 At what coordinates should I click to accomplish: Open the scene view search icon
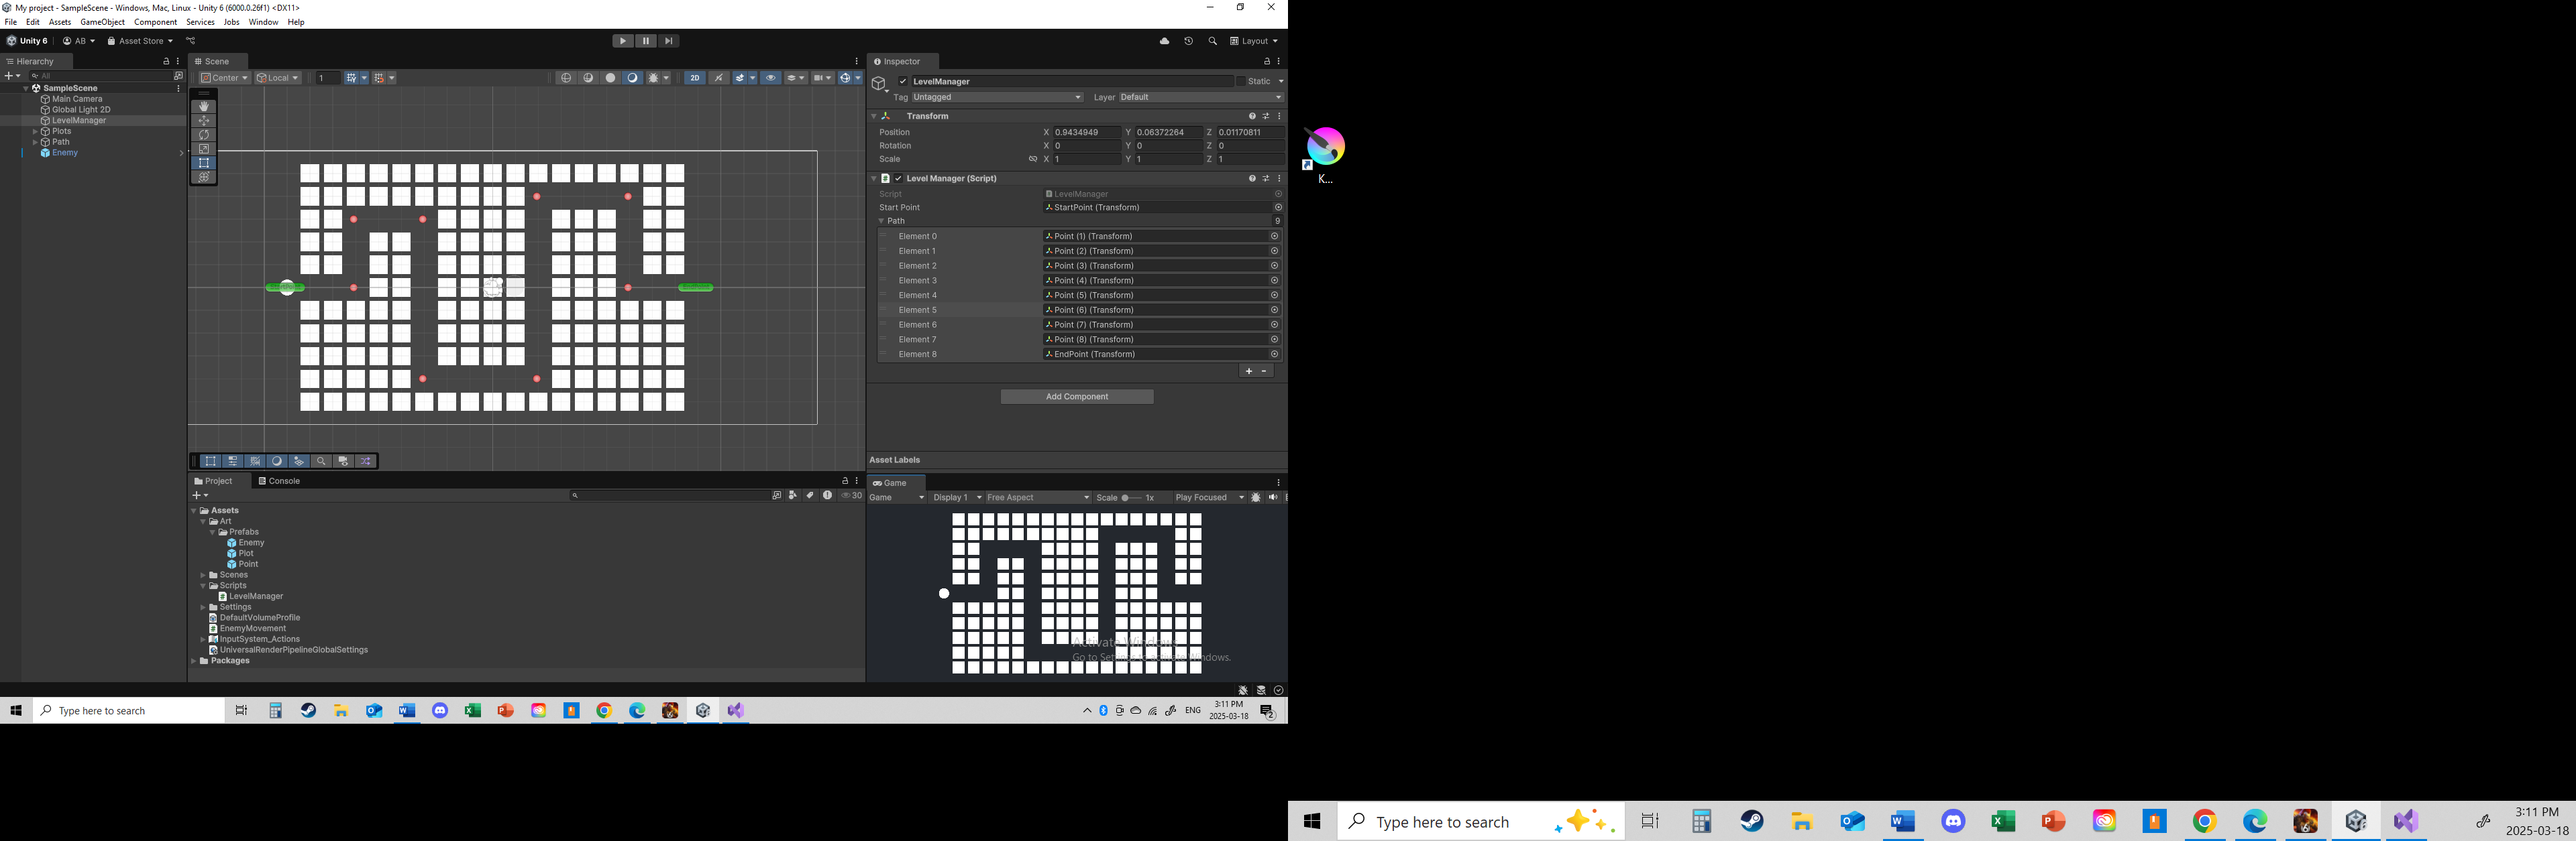pos(321,460)
